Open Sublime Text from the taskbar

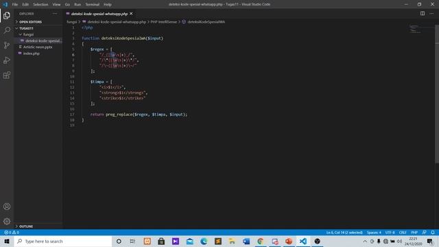218,241
